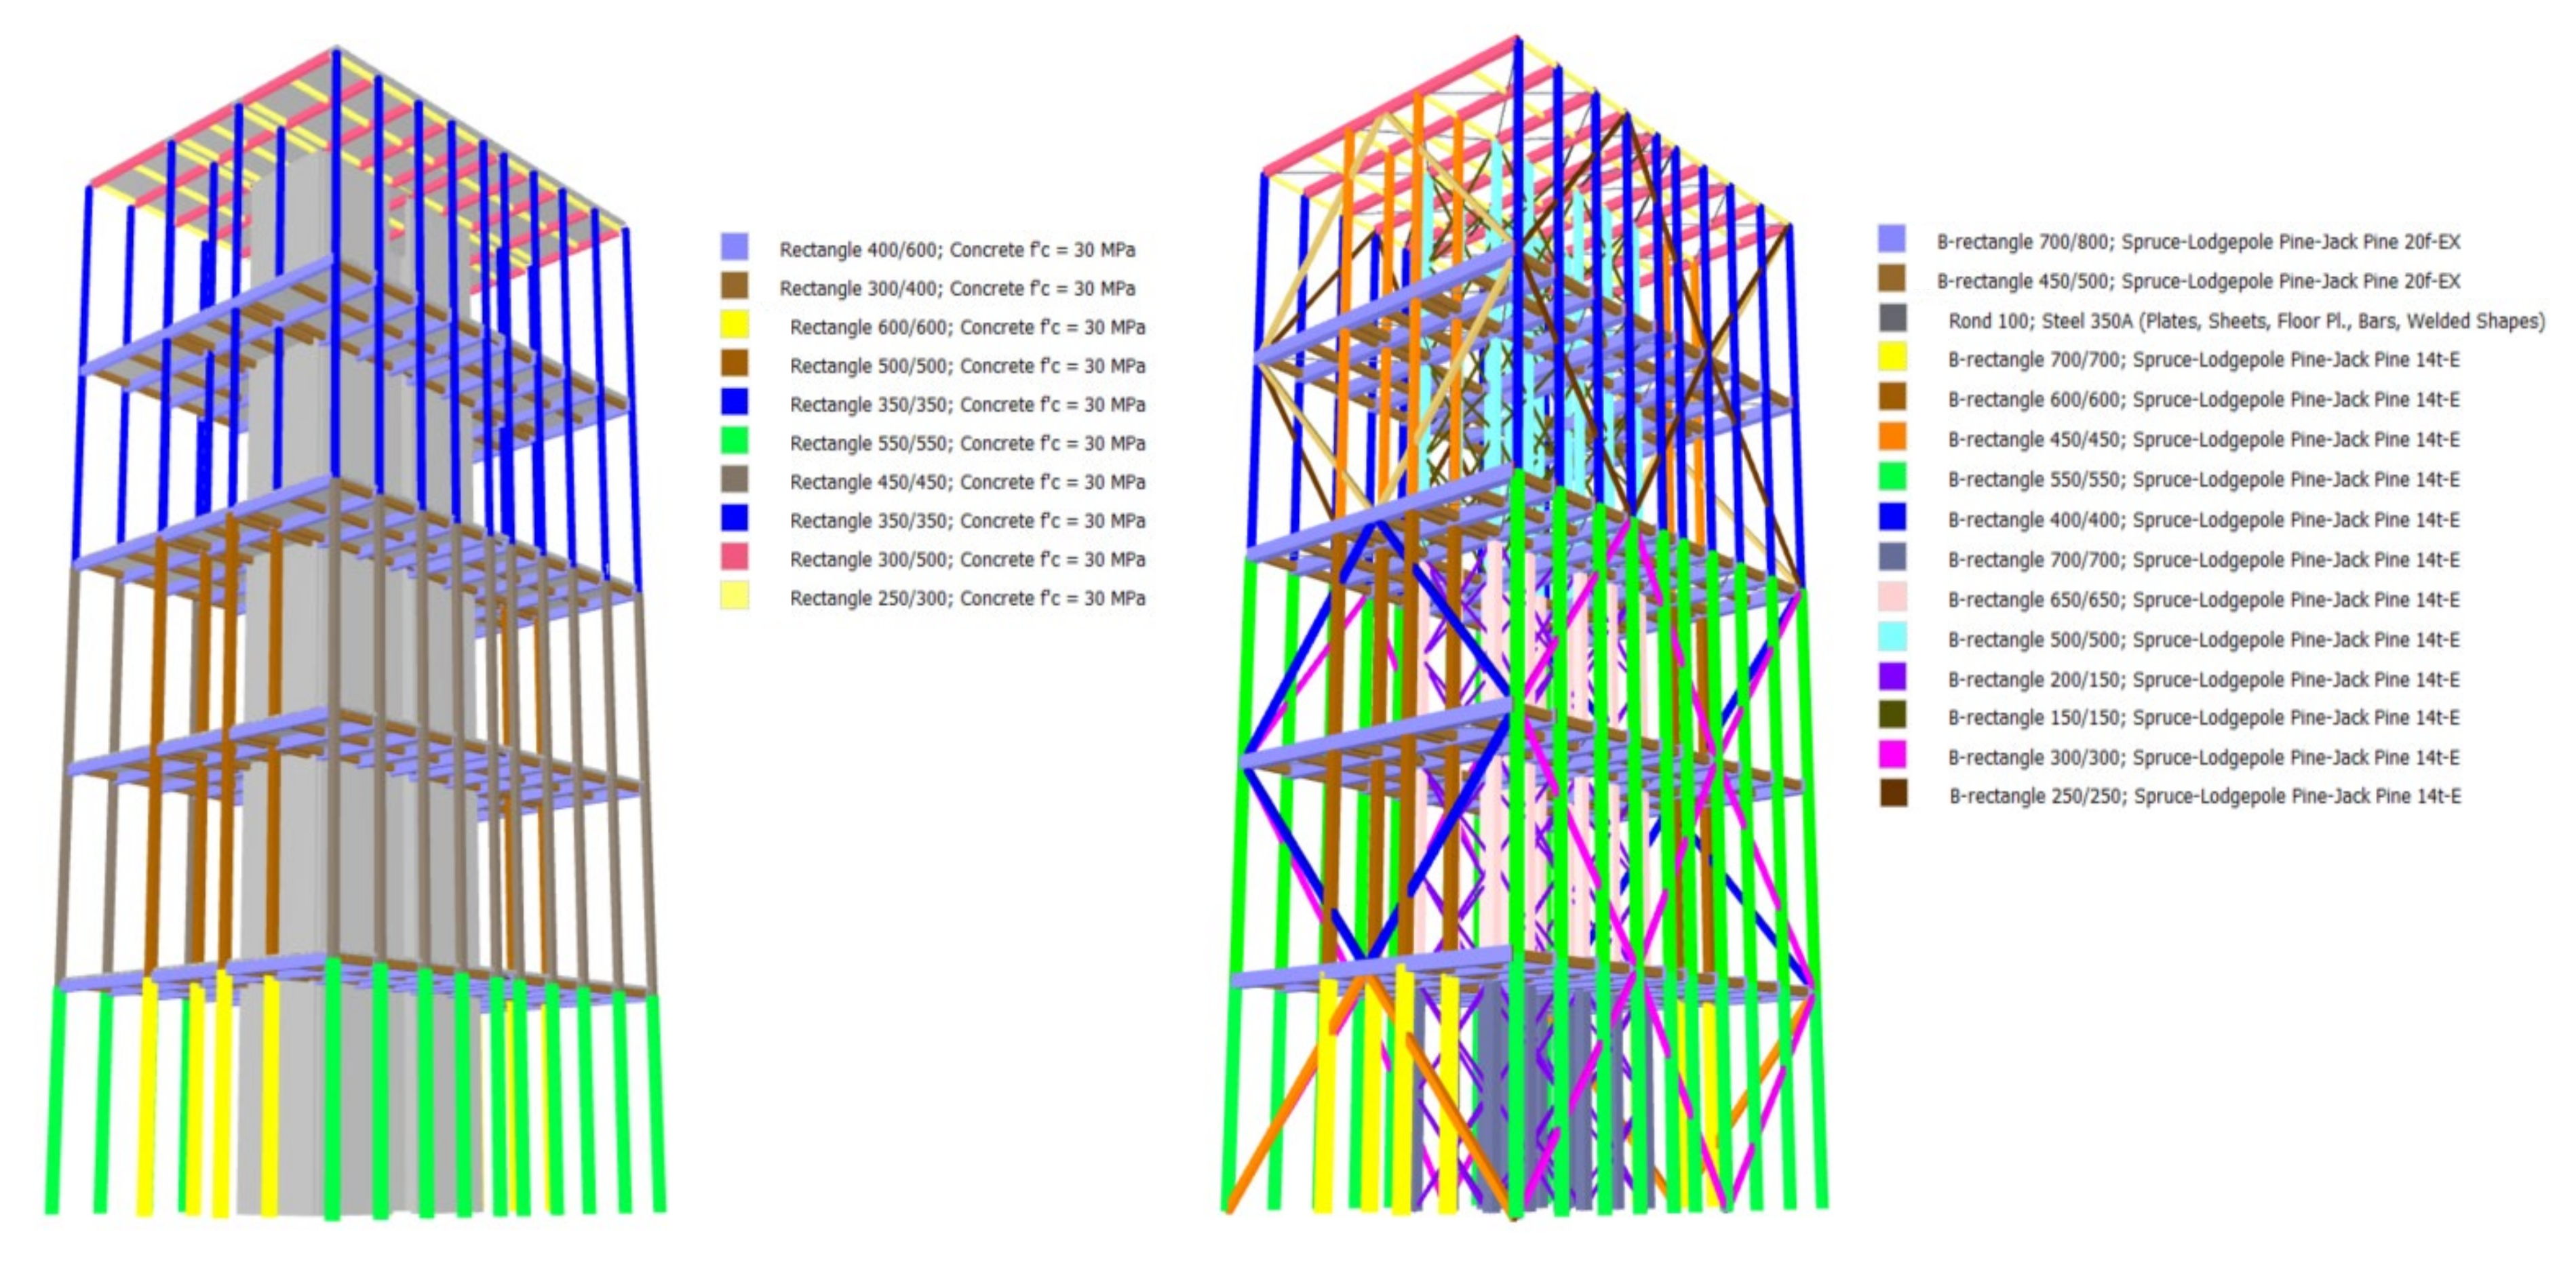Click the bright green Rectangle 550/550 concrete swatch
Screen dimensions: 2576x1261
(x=734, y=441)
